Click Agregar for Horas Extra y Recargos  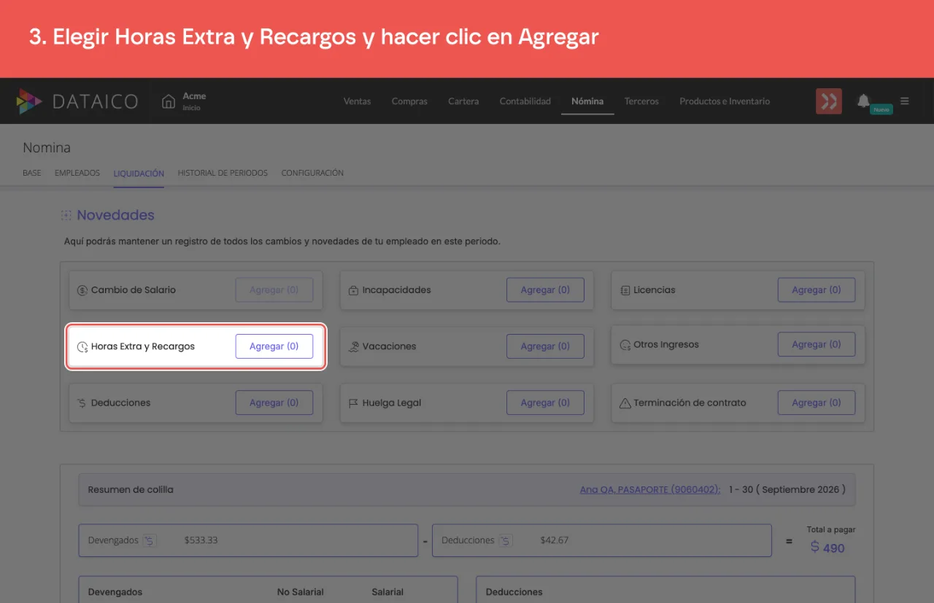(x=274, y=346)
